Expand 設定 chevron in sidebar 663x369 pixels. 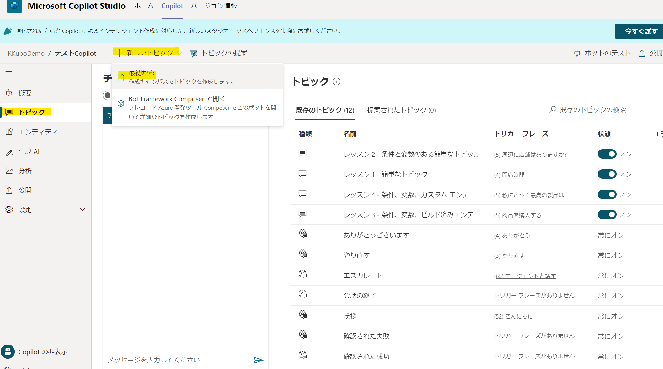(x=83, y=209)
